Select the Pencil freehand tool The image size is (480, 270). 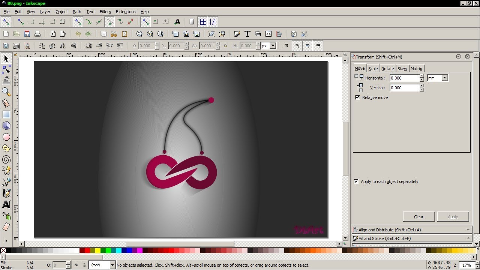[x=6, y=171]
